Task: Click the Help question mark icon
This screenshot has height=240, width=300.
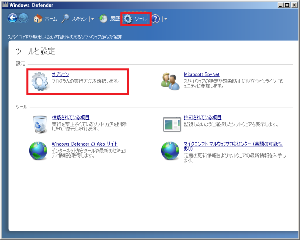Action: pos(156,19)
